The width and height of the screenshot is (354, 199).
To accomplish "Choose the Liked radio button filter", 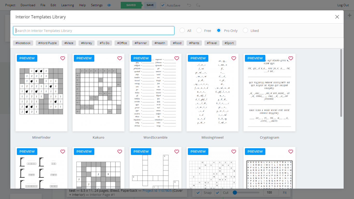I will 245,31.
